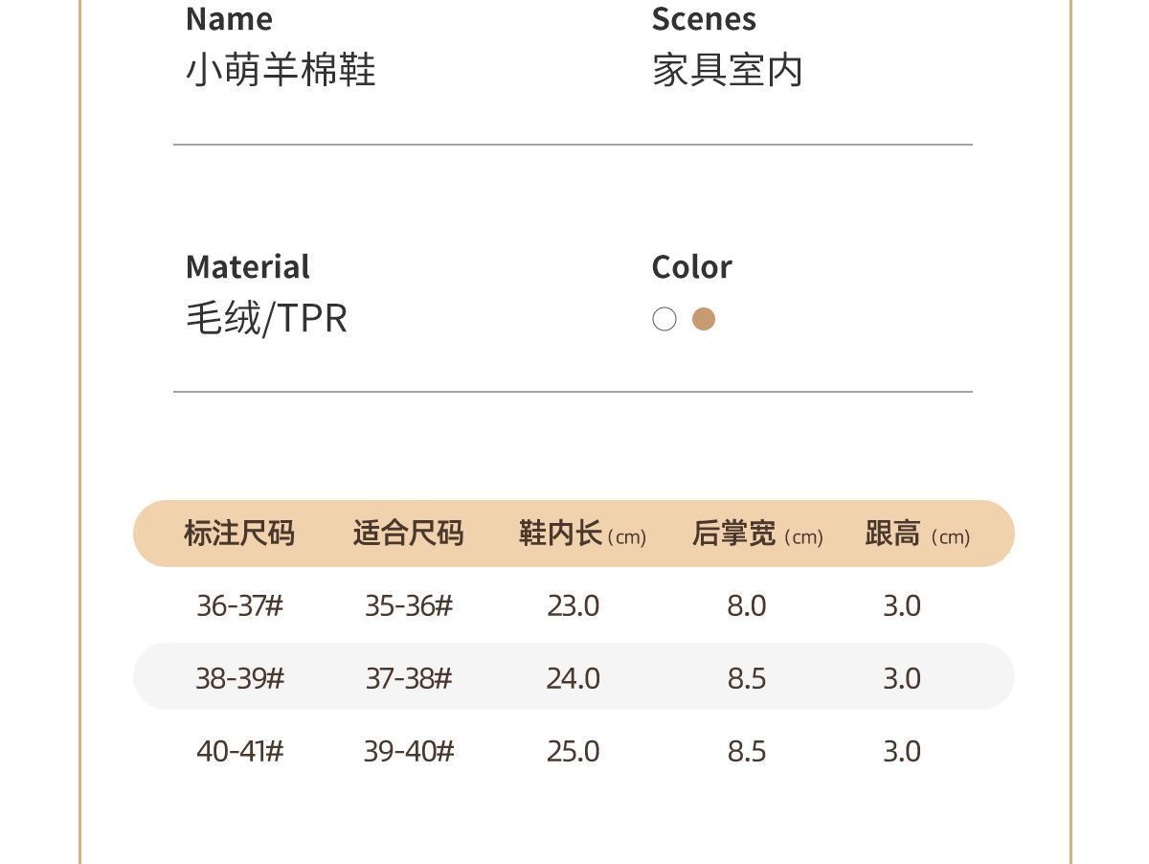Click the 毛绒/TPR material text

tap(266, 318)
